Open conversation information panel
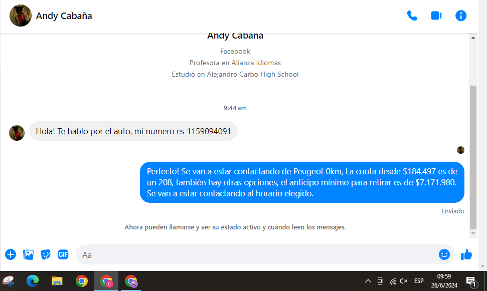The height and width of the screenshot is (291, 487). (461, 16)
